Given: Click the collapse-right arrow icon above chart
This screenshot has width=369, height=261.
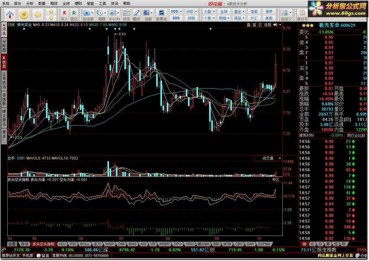Looking at the screenshot, I should tap(275, 25).
